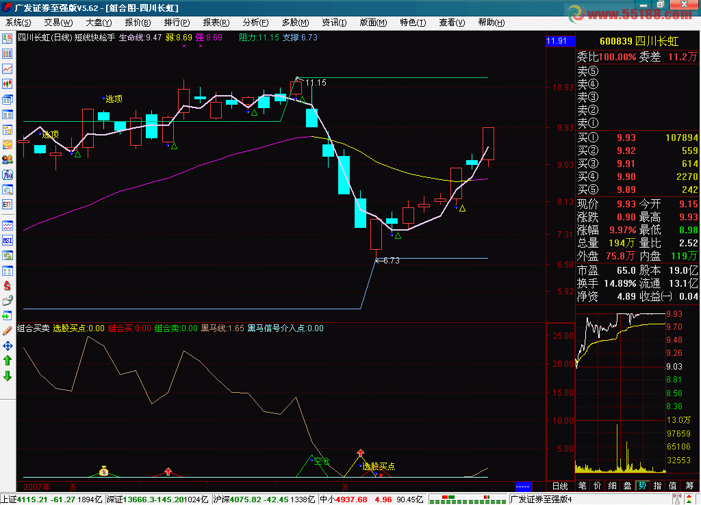Click the 6.73 support price label
The height and width of the screenshot is (505, 701).
coord(391,261)
